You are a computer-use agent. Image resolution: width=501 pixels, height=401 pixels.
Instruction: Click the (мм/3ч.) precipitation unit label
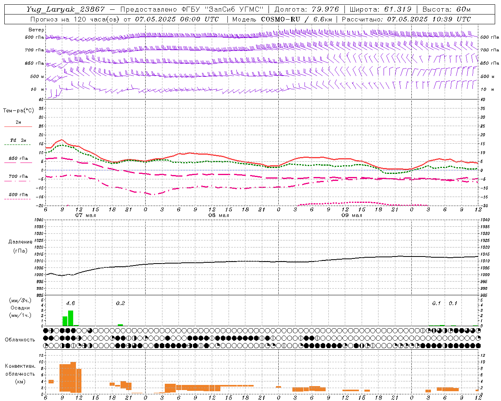(20, 300)
